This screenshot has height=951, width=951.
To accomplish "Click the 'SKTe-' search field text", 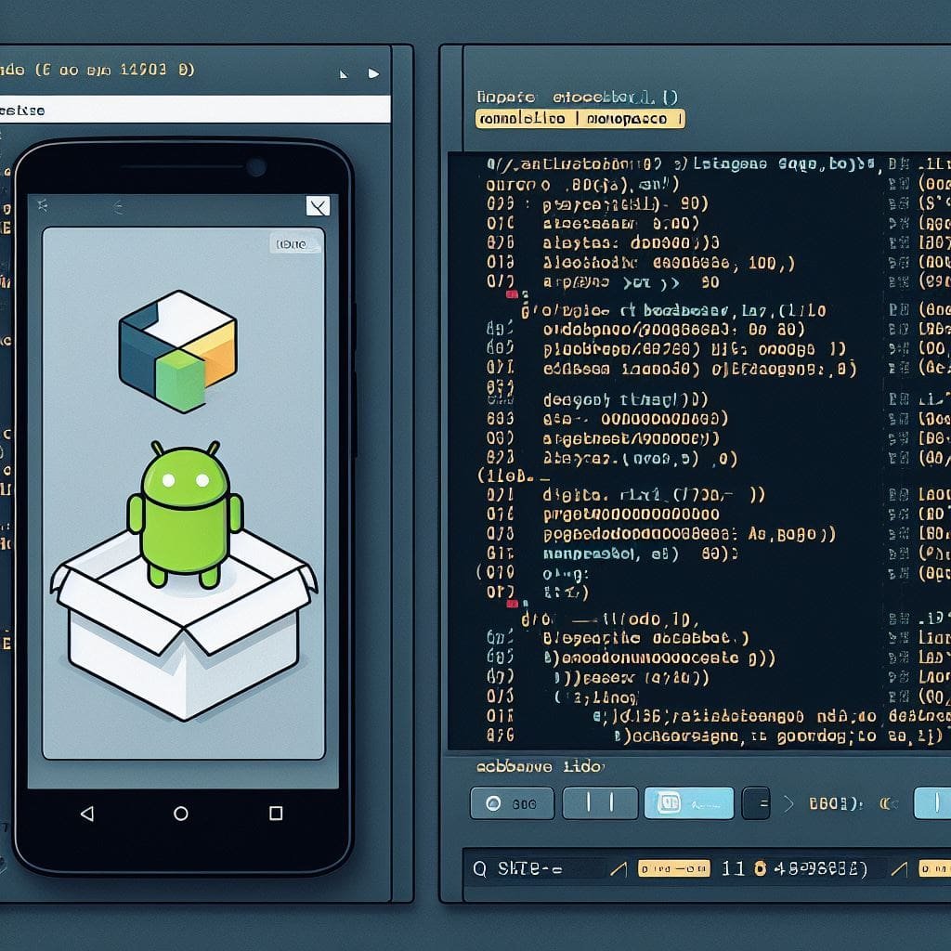I will coord(529,869).
